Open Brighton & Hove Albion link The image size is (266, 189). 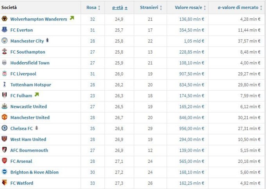(x=34, y=172)
